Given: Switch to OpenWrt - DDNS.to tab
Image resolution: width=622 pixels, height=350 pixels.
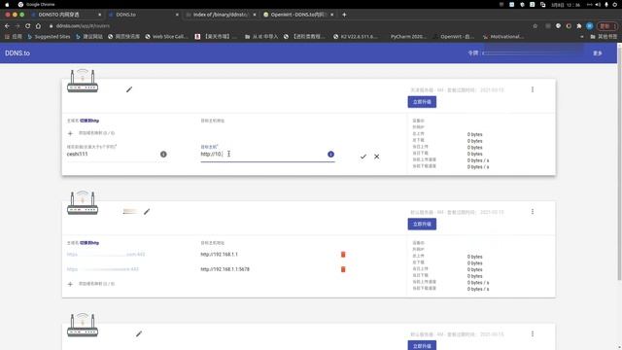Looking at the screenshot, I should 298,15.
